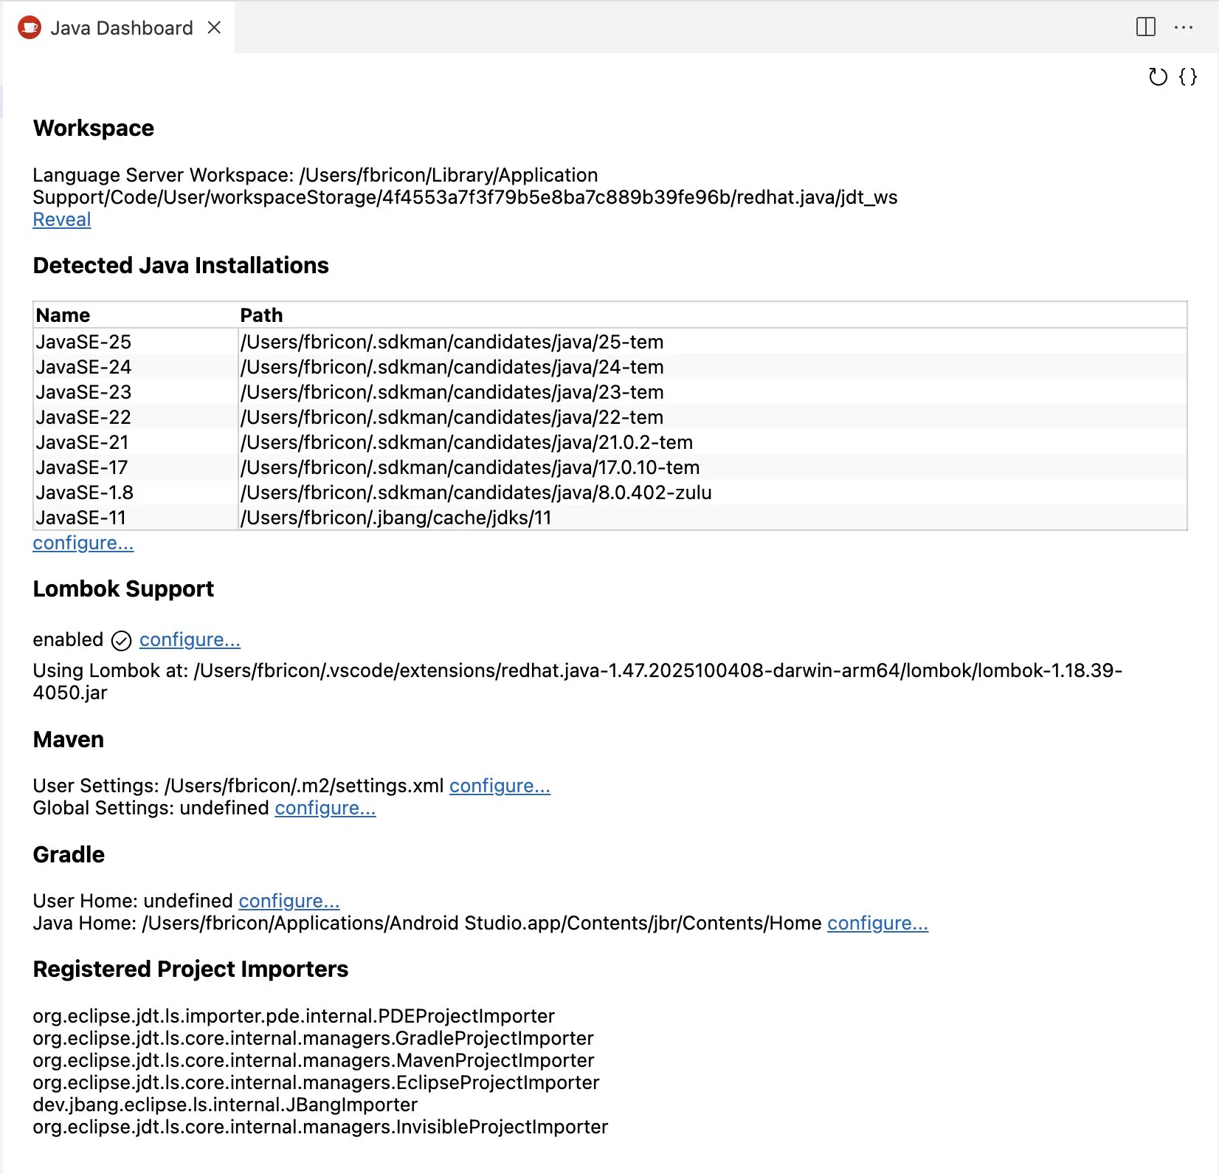Click the Name column header
Viewport: 1219px width, 1174px height.
pos(136,315)
